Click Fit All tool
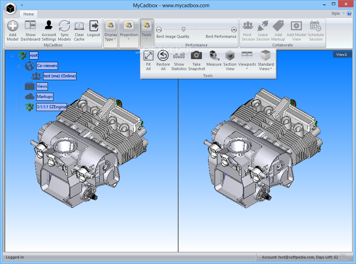Viewport: 356px width, 264px height. (x=148, y=60)
